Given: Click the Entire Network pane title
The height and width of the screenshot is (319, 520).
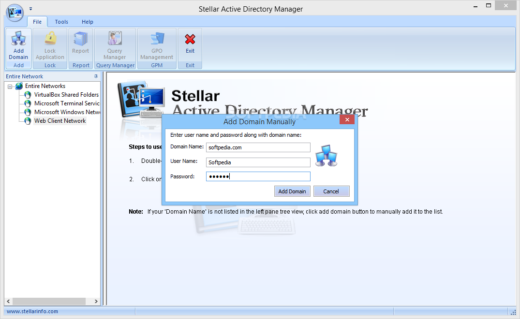Looking at the screenshot, I should click(x=25, y=76).
